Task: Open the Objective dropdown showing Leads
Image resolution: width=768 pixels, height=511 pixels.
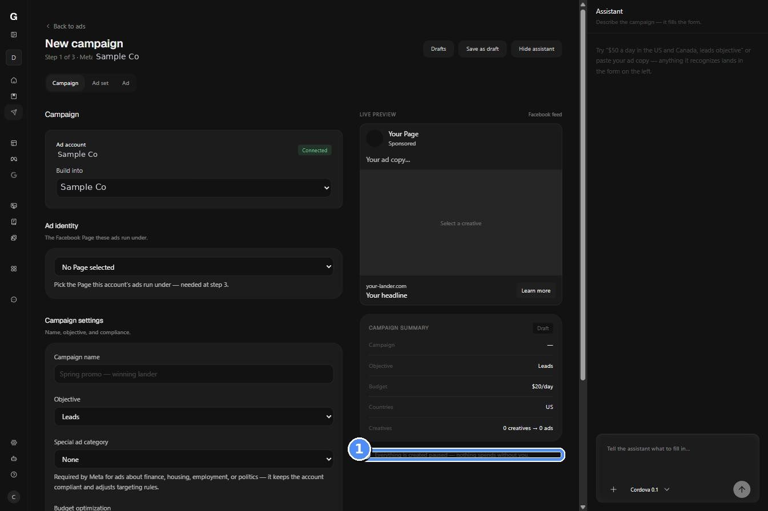Action: [194, 417]
